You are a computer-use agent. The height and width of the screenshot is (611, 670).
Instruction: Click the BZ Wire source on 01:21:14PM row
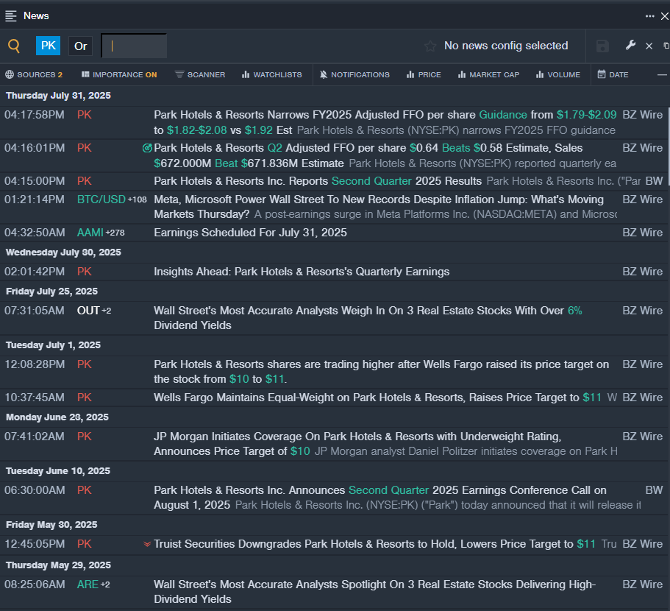(643, 199)
